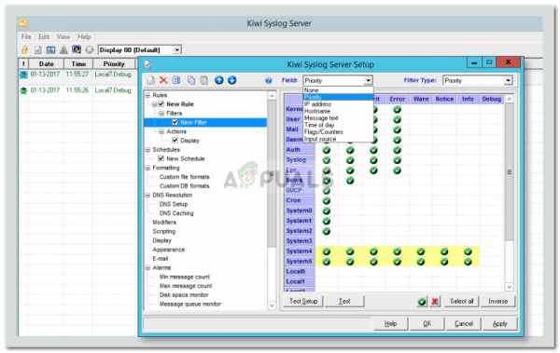Collapse the Field dropdown arrow

(369, 81)
